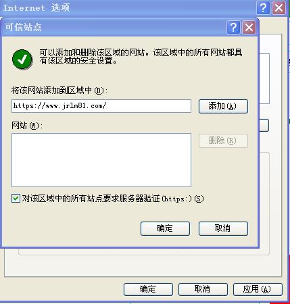
Task: Click the green checkmark trusted zone icon
Action: [x=22, y=59]
